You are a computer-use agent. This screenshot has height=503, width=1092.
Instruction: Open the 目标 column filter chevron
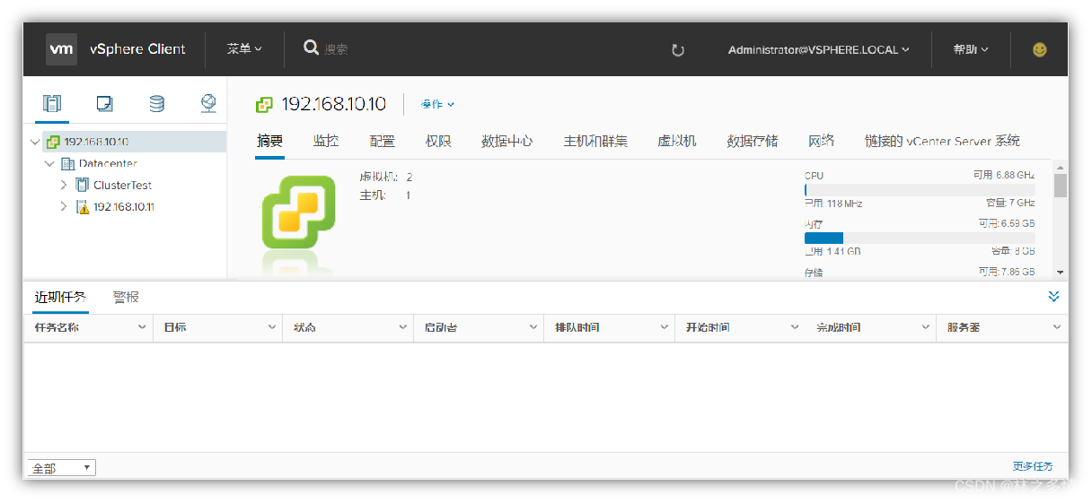click(x=272, y=327)
